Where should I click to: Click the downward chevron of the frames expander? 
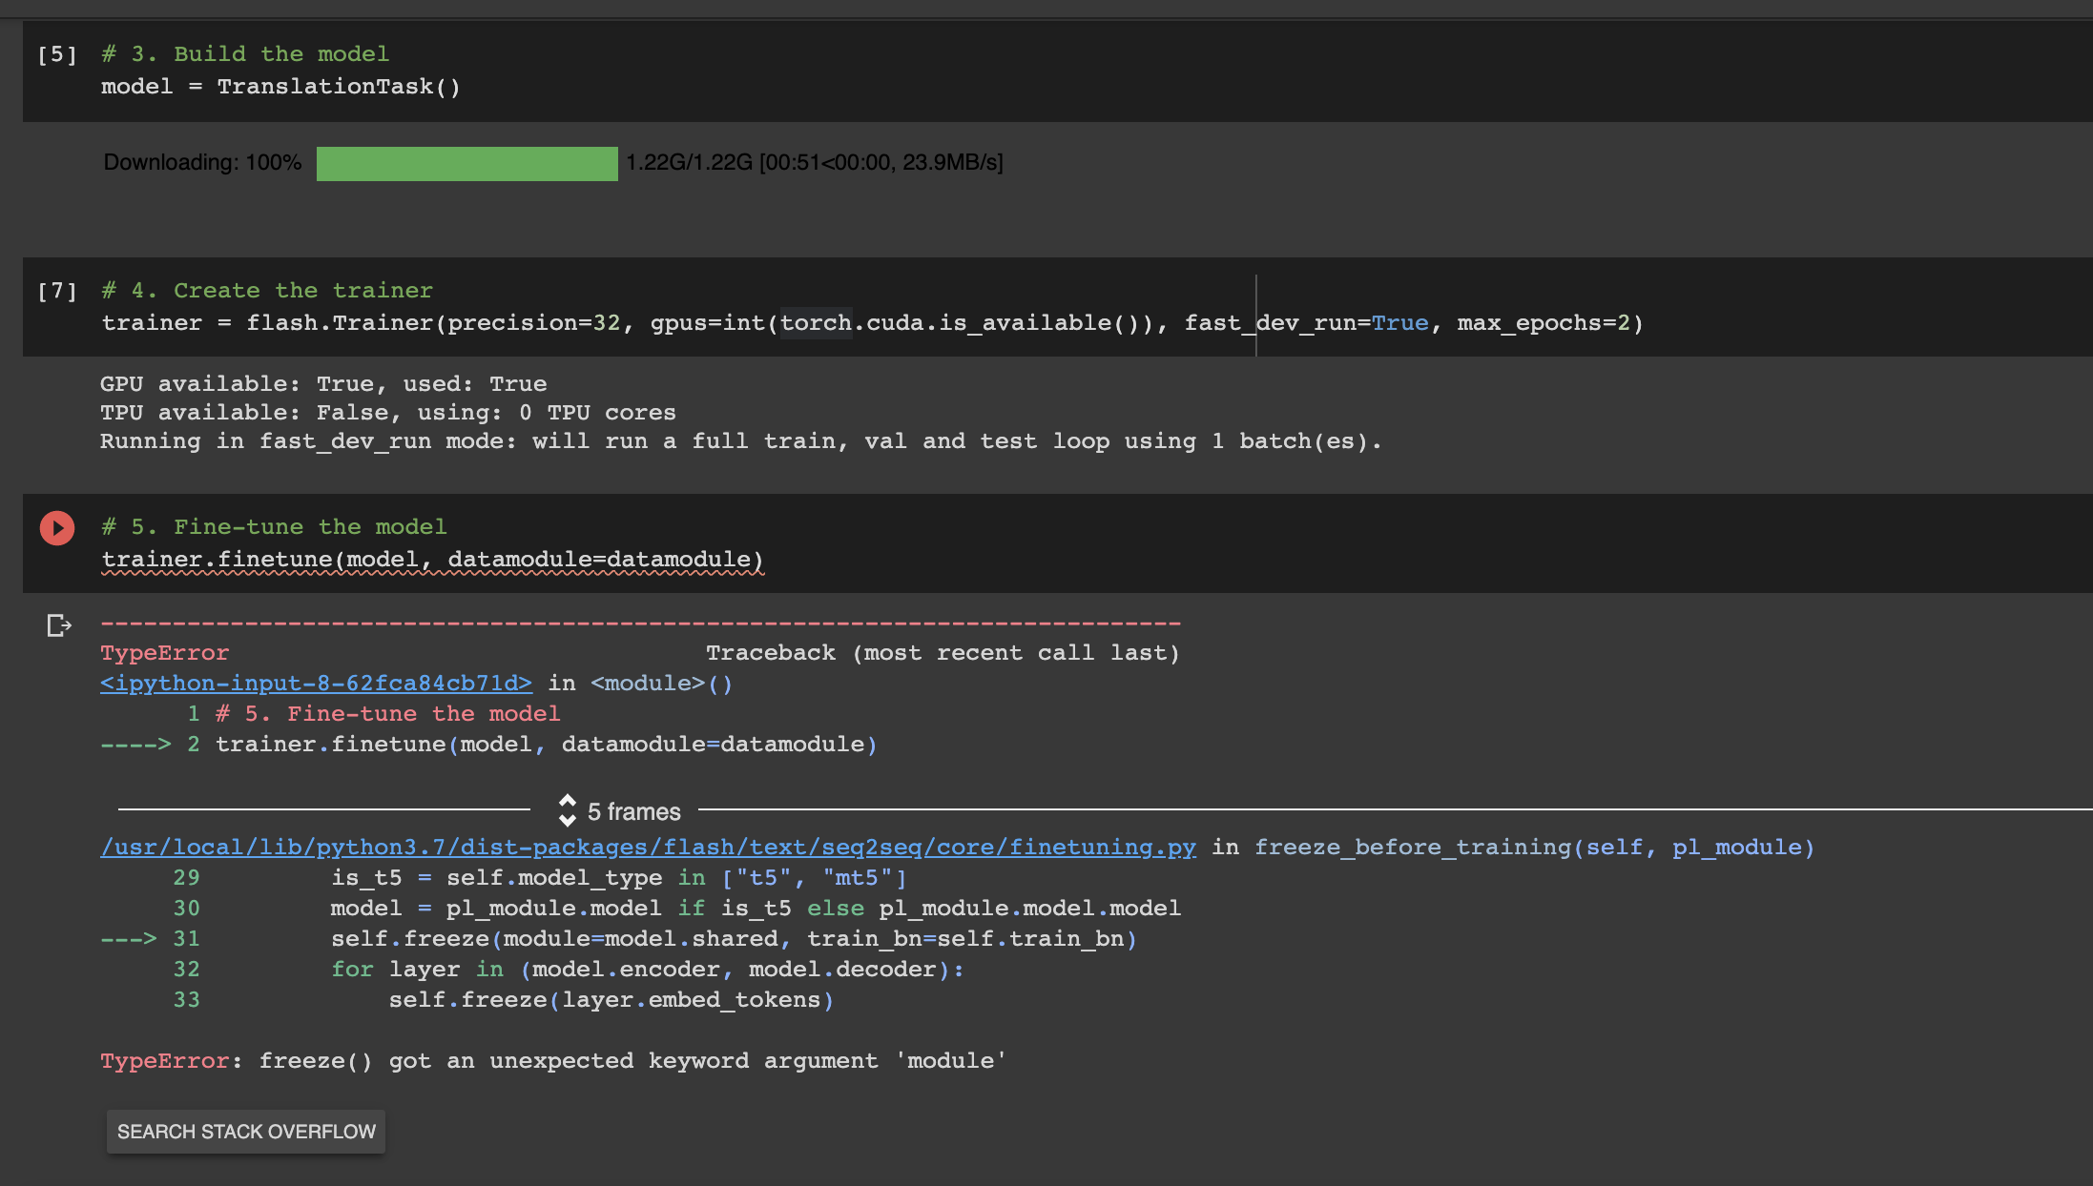click(570, 820)
